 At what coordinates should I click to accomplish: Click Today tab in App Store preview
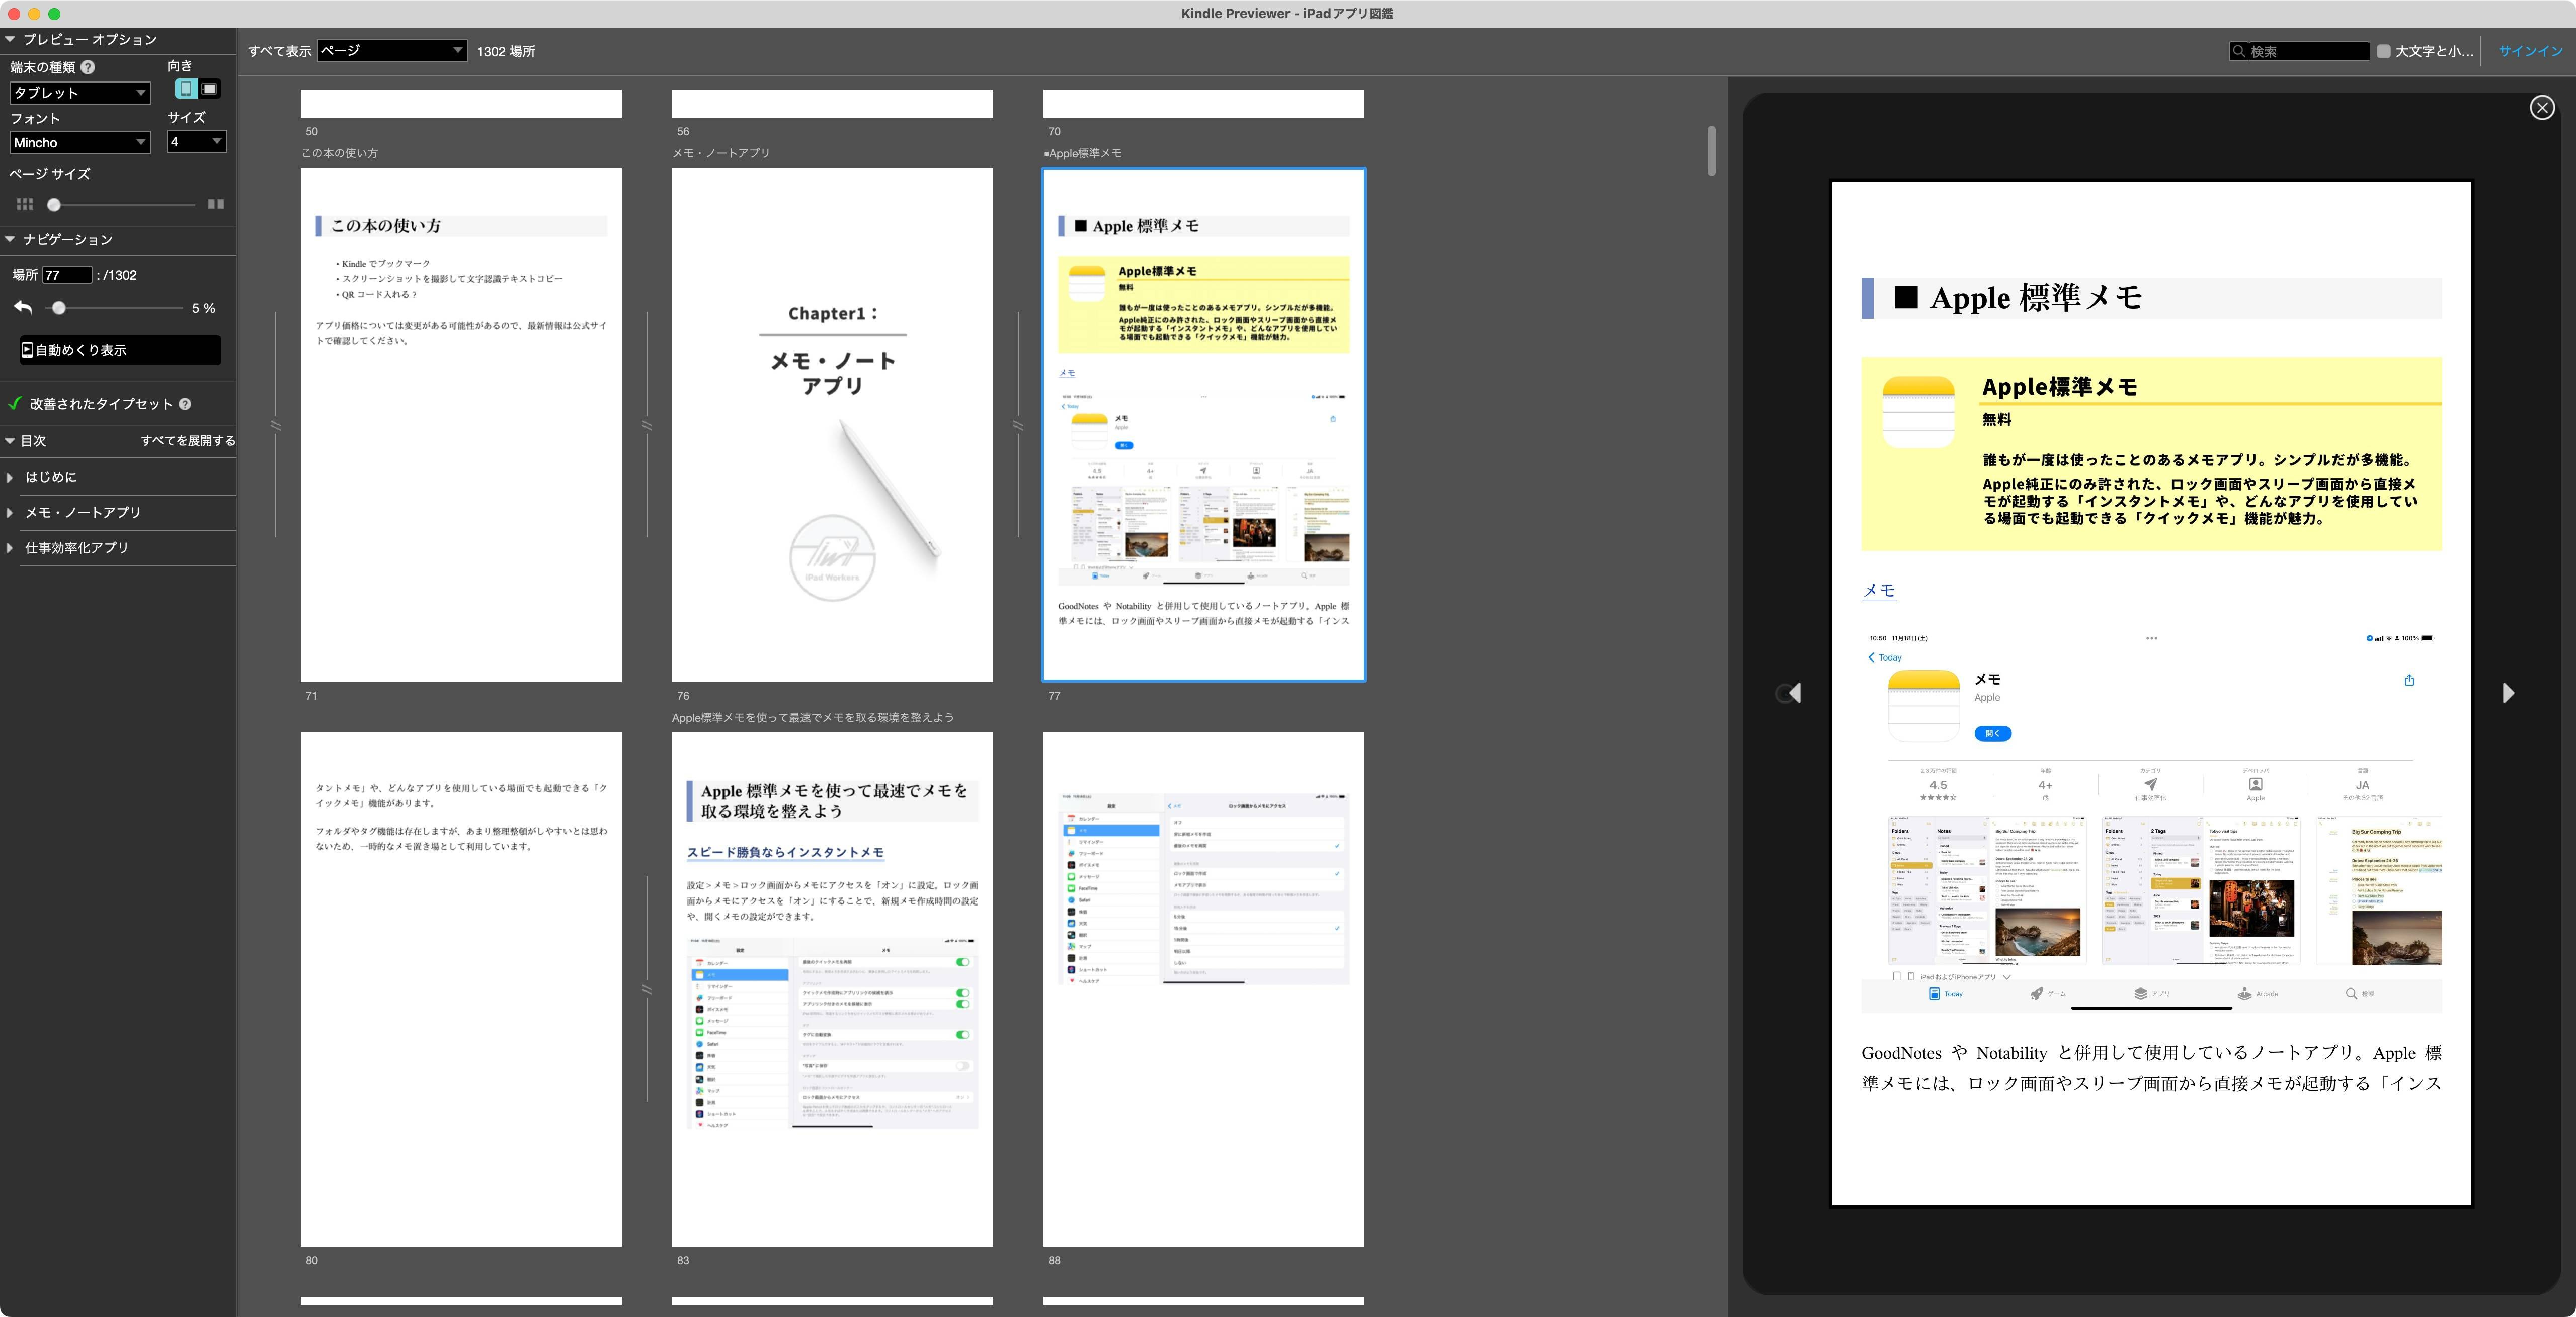click(1945, 993)
